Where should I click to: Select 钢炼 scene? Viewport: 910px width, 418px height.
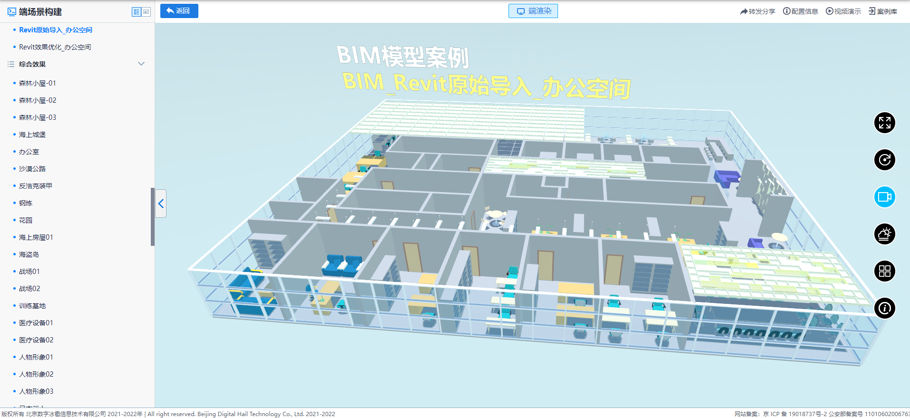[26, 203]
